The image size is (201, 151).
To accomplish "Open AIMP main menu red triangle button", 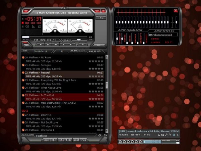I will pyautogui.click(x=26, y=11).
